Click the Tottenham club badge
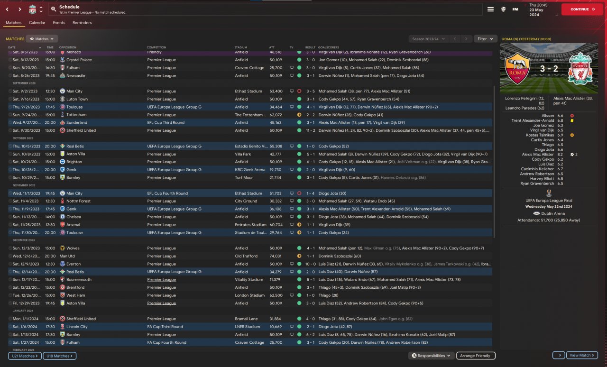The width and height of the screenshot is (607, 367). (x=63, y=115)
